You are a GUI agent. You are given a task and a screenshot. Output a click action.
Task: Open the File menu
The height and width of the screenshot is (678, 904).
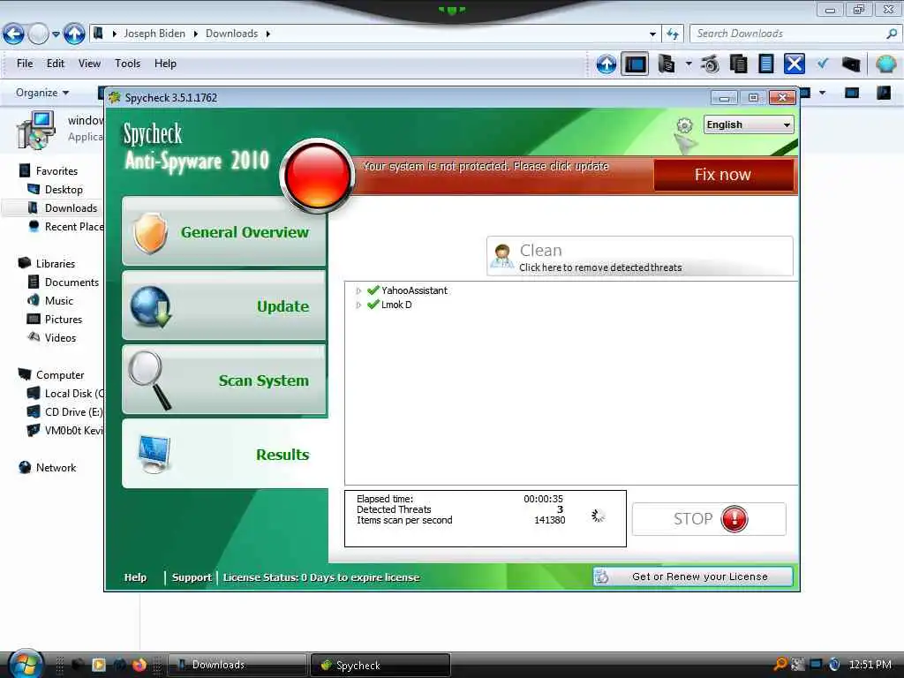pos(25,64)
